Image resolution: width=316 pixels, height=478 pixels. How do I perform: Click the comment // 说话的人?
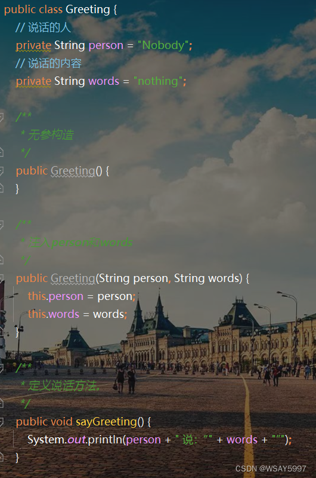click(x=43, y=27)
